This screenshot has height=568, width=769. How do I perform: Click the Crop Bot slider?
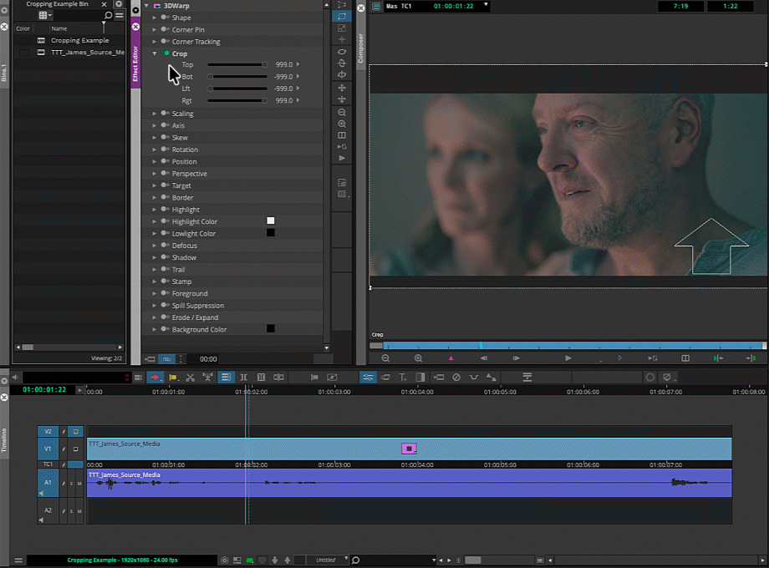coord(237,77)
